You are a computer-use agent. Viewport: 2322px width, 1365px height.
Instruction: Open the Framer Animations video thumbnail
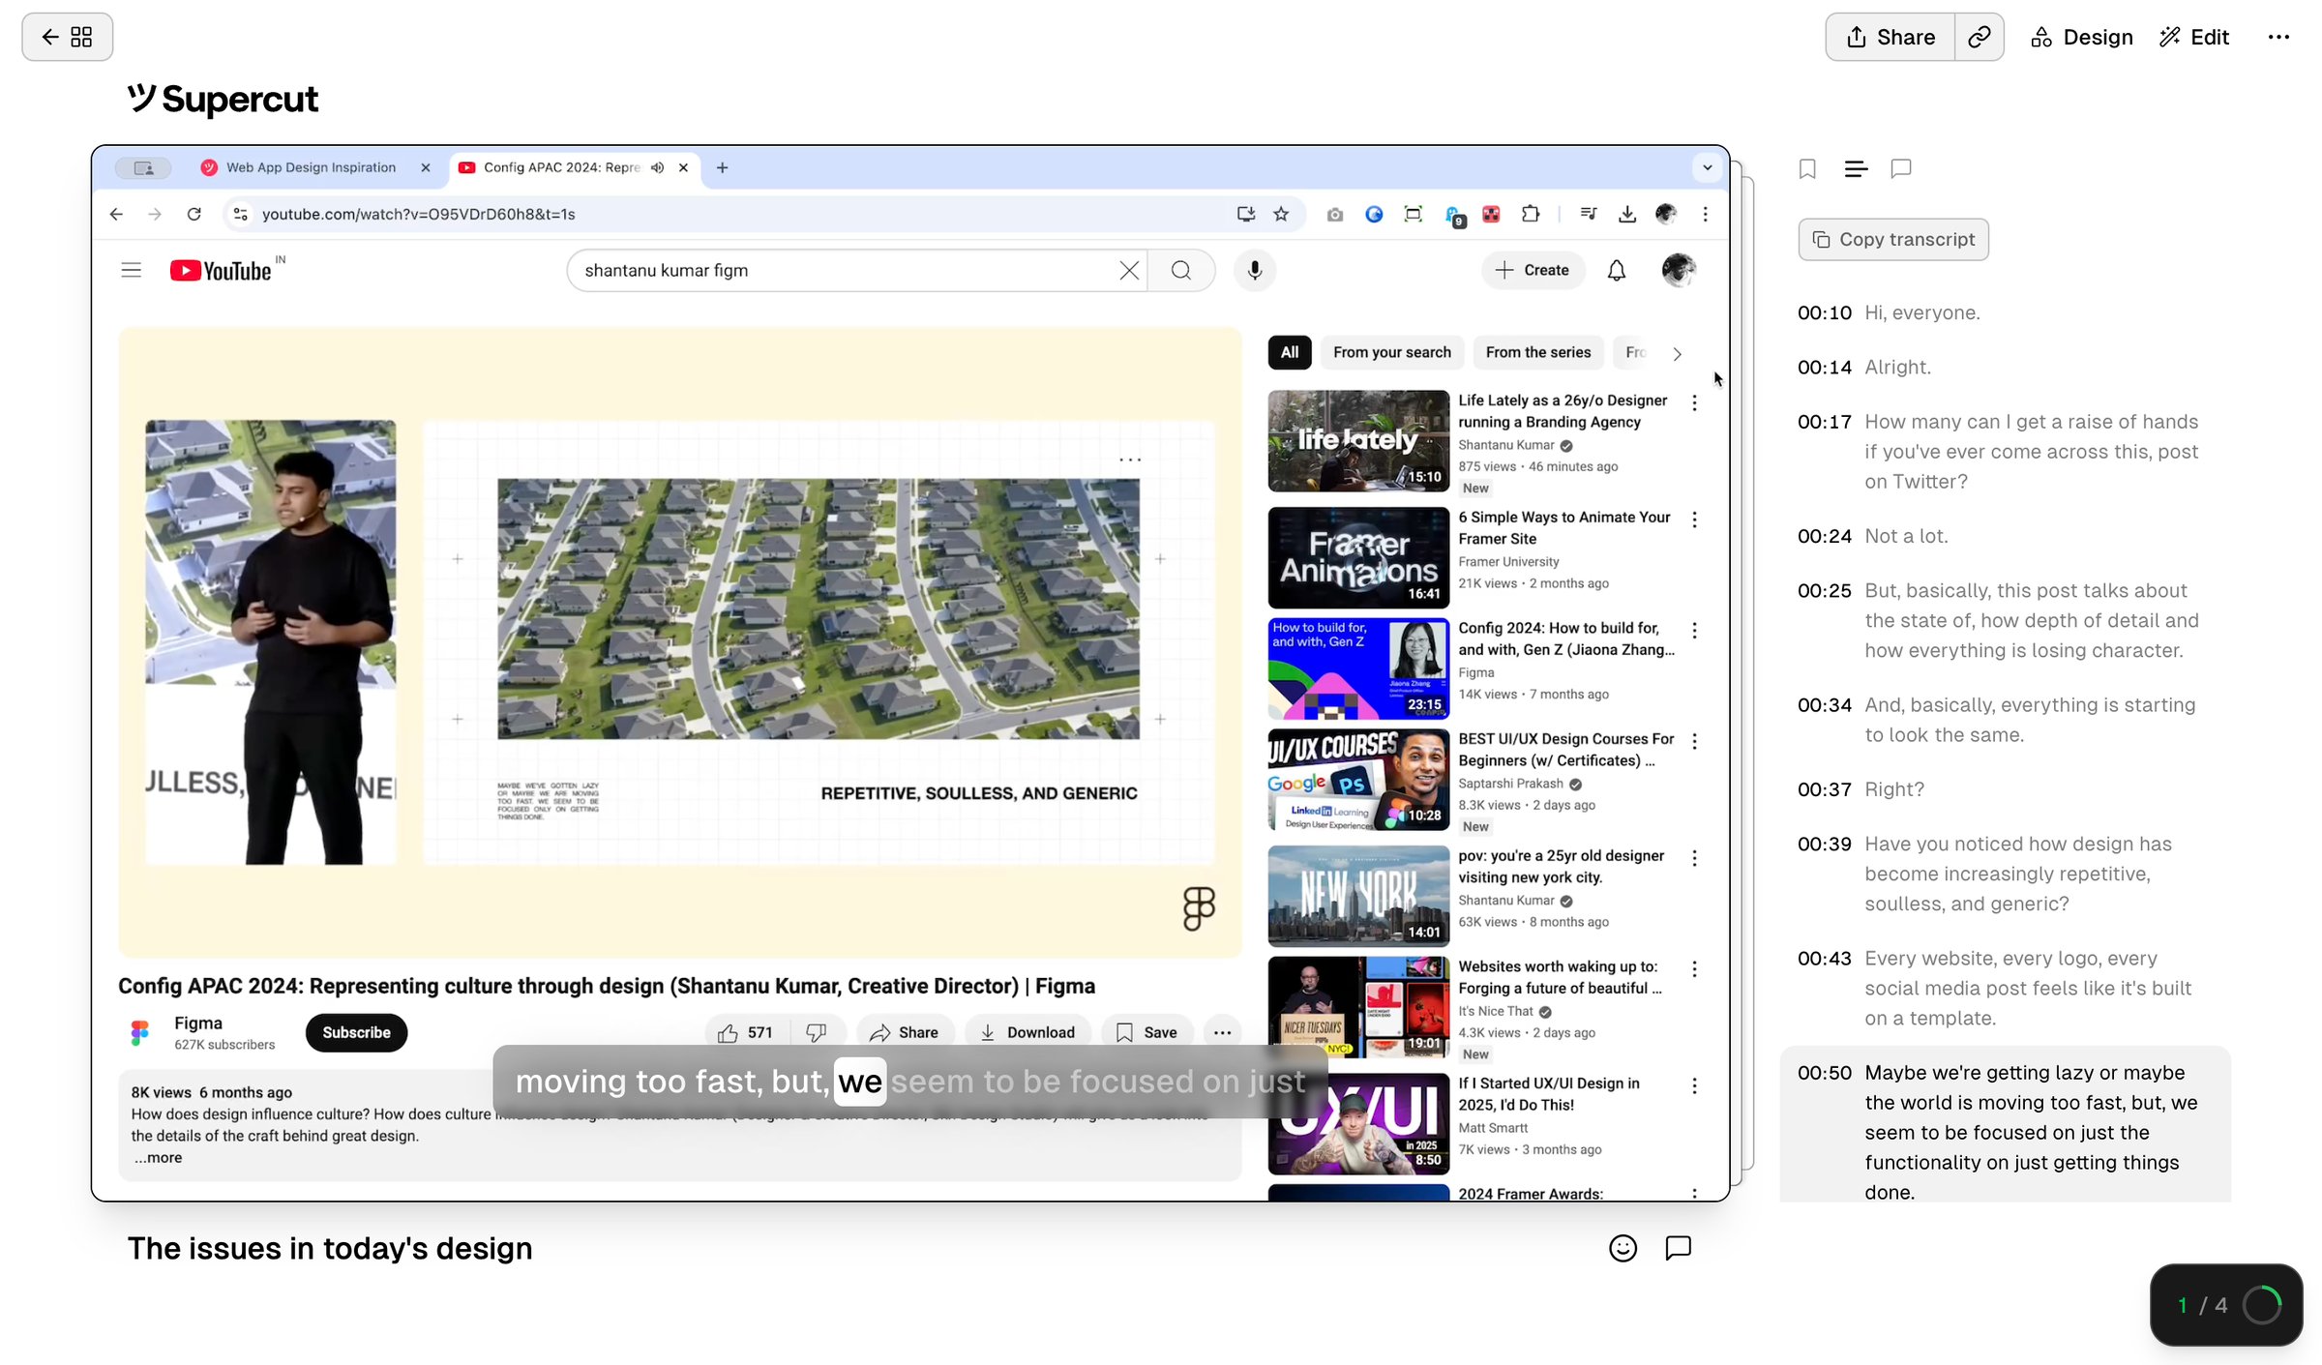pyautogui.click(x=1358, y=558)
